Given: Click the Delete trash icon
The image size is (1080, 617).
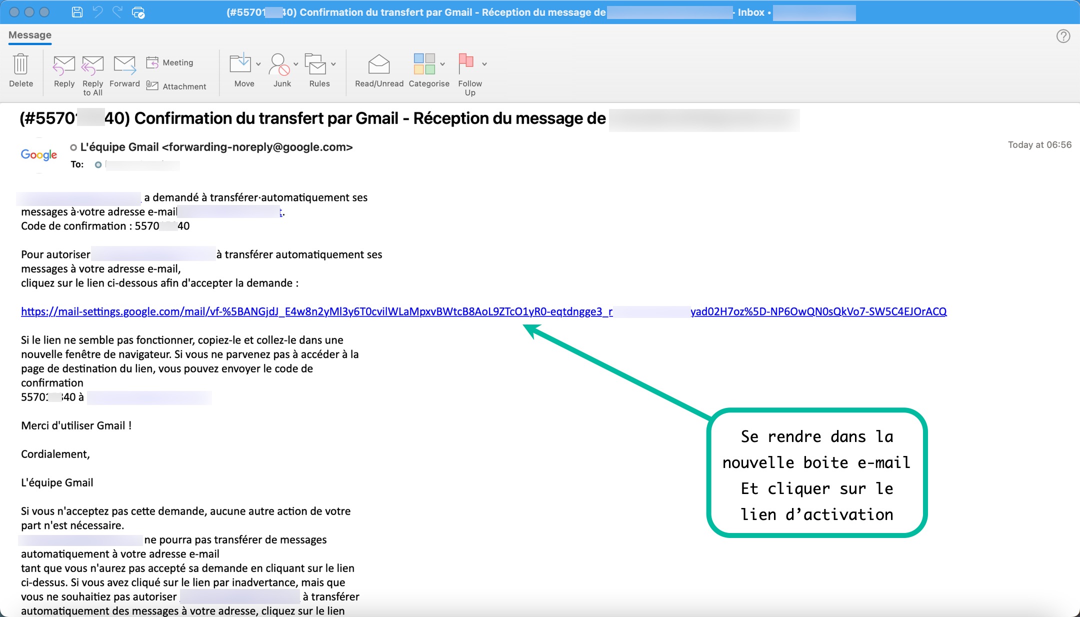Looking at the screenshot, I should 20,64.
